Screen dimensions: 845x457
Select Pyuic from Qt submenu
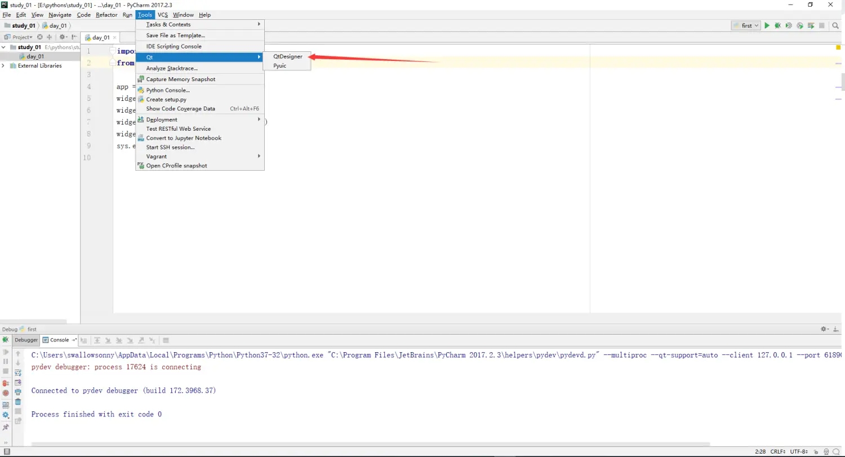click(x=287, y=65)
